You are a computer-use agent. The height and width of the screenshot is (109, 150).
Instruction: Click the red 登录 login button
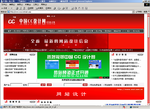tap(43, 85)
